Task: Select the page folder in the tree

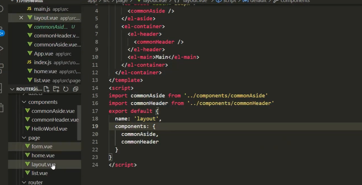Action: pos(34,138)
